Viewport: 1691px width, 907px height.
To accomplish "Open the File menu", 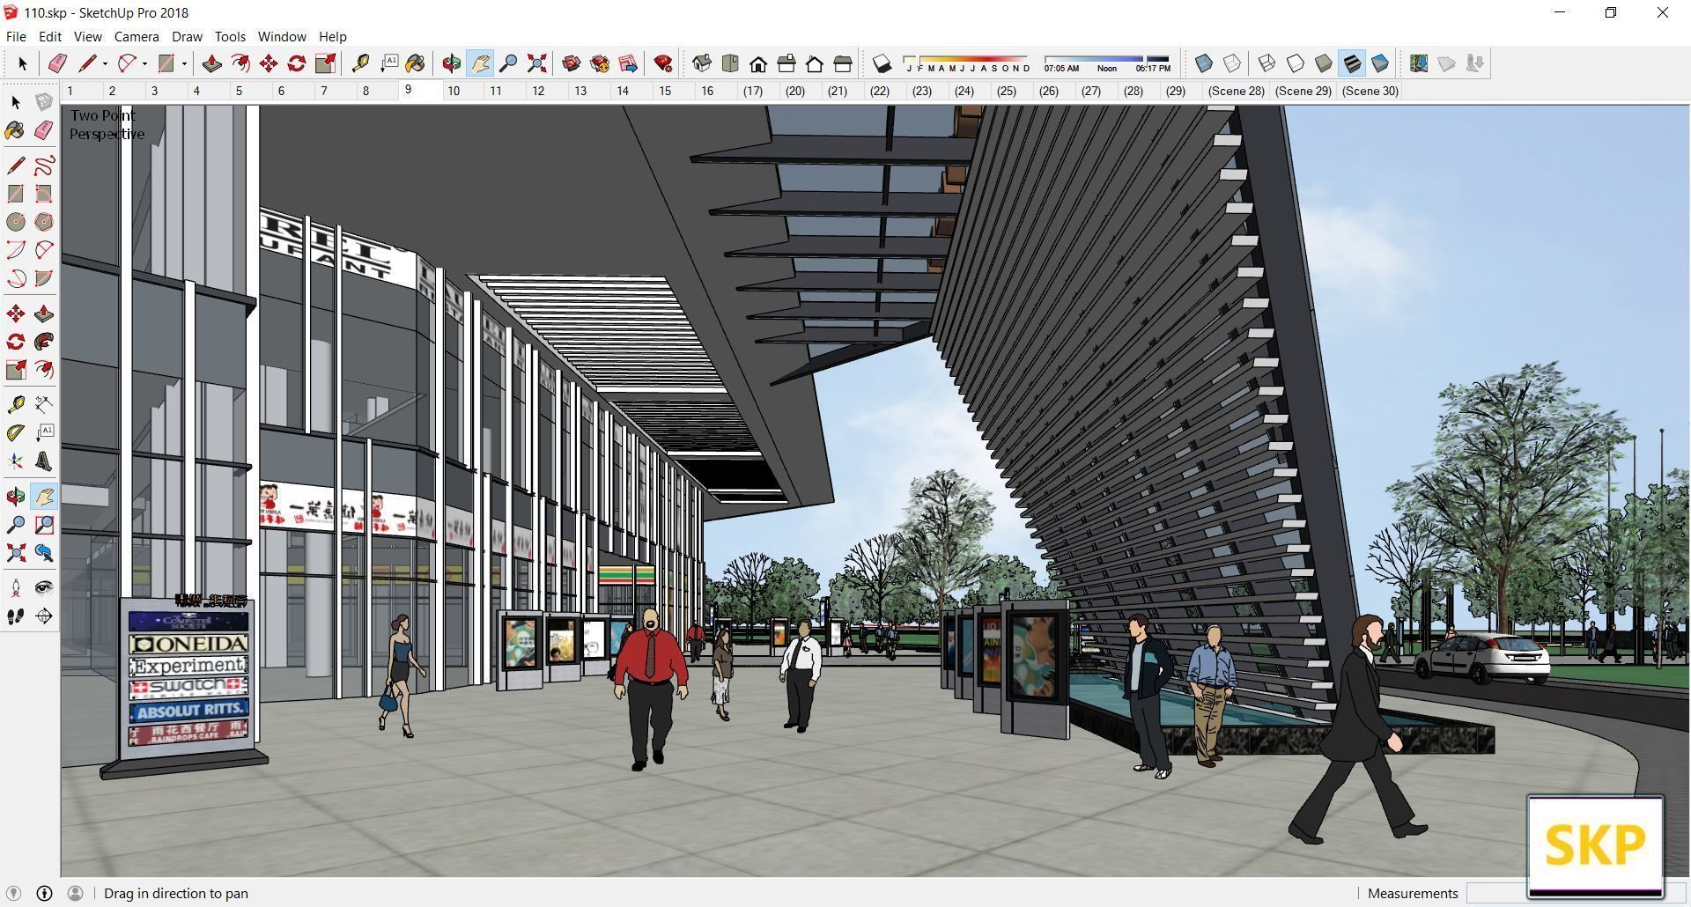I will click(x=16, y=36).
